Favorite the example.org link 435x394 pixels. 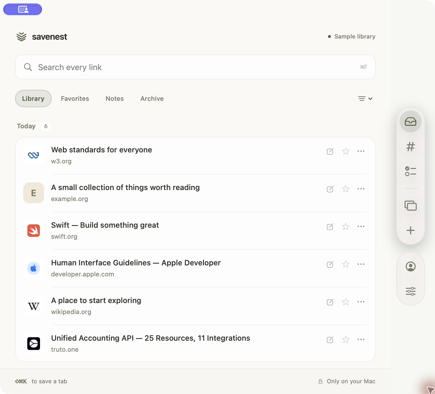pyautogui.click(x=345, y=189)
